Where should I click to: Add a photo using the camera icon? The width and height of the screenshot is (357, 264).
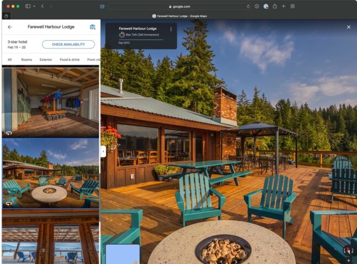pyautogui.click(x=93, y=27)
